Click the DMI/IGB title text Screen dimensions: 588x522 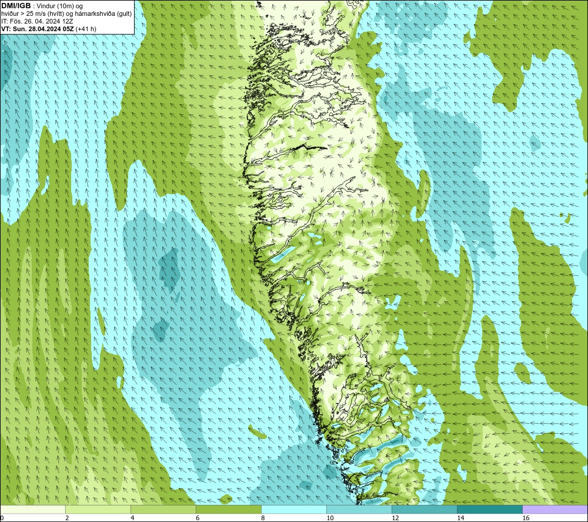[16, 6]
